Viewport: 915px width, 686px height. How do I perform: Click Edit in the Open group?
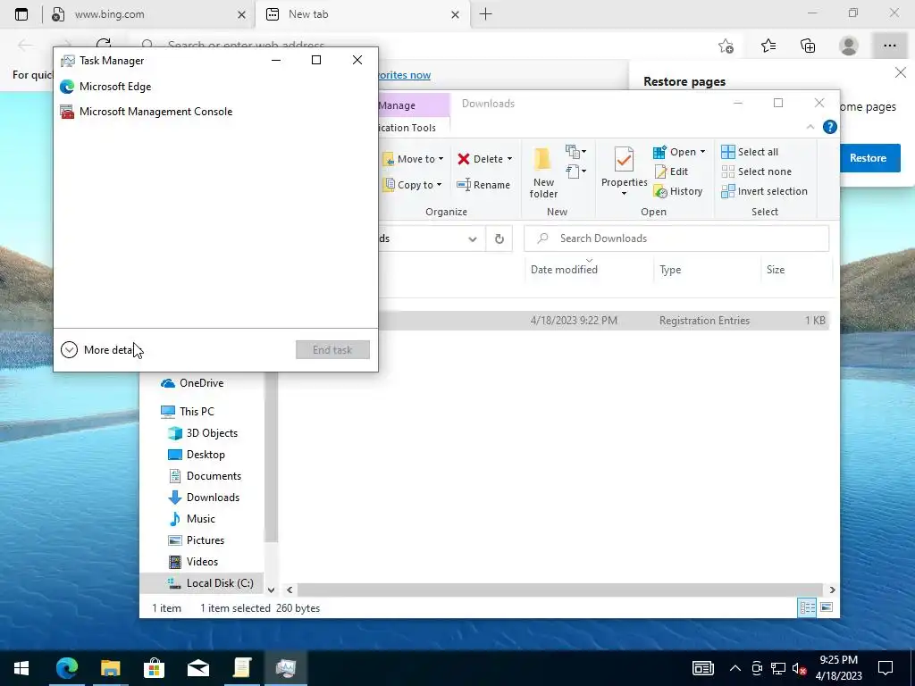(671, 171)
